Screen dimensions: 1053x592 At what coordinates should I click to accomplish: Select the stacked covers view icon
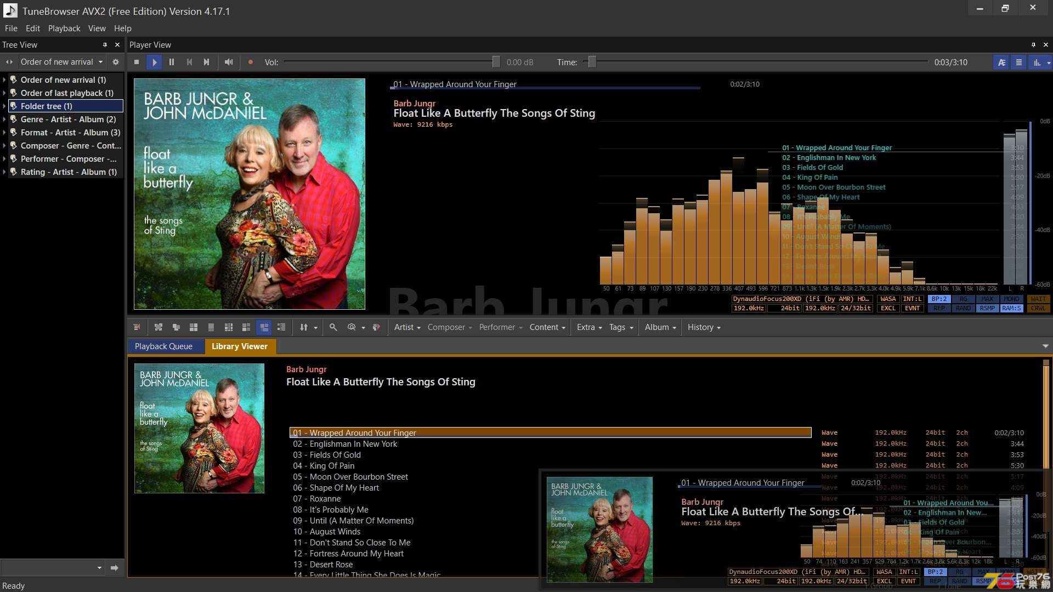pos(176,327)
